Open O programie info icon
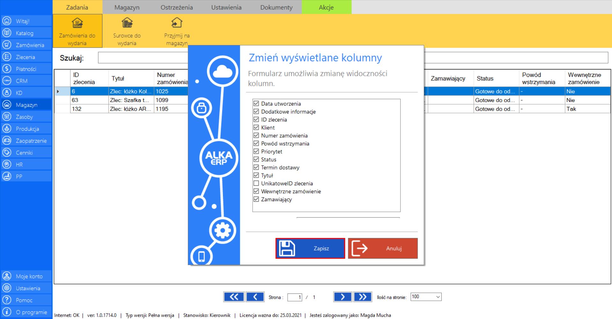Viewport: 612px width, 319px height. pyautogui.click(x=7, y=312)
